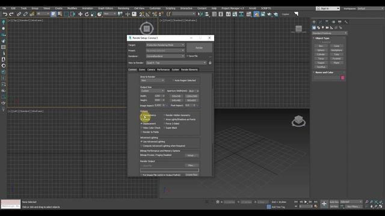Toggle the Percent Snap icon

pyautogui.click(x=155, y=14)
